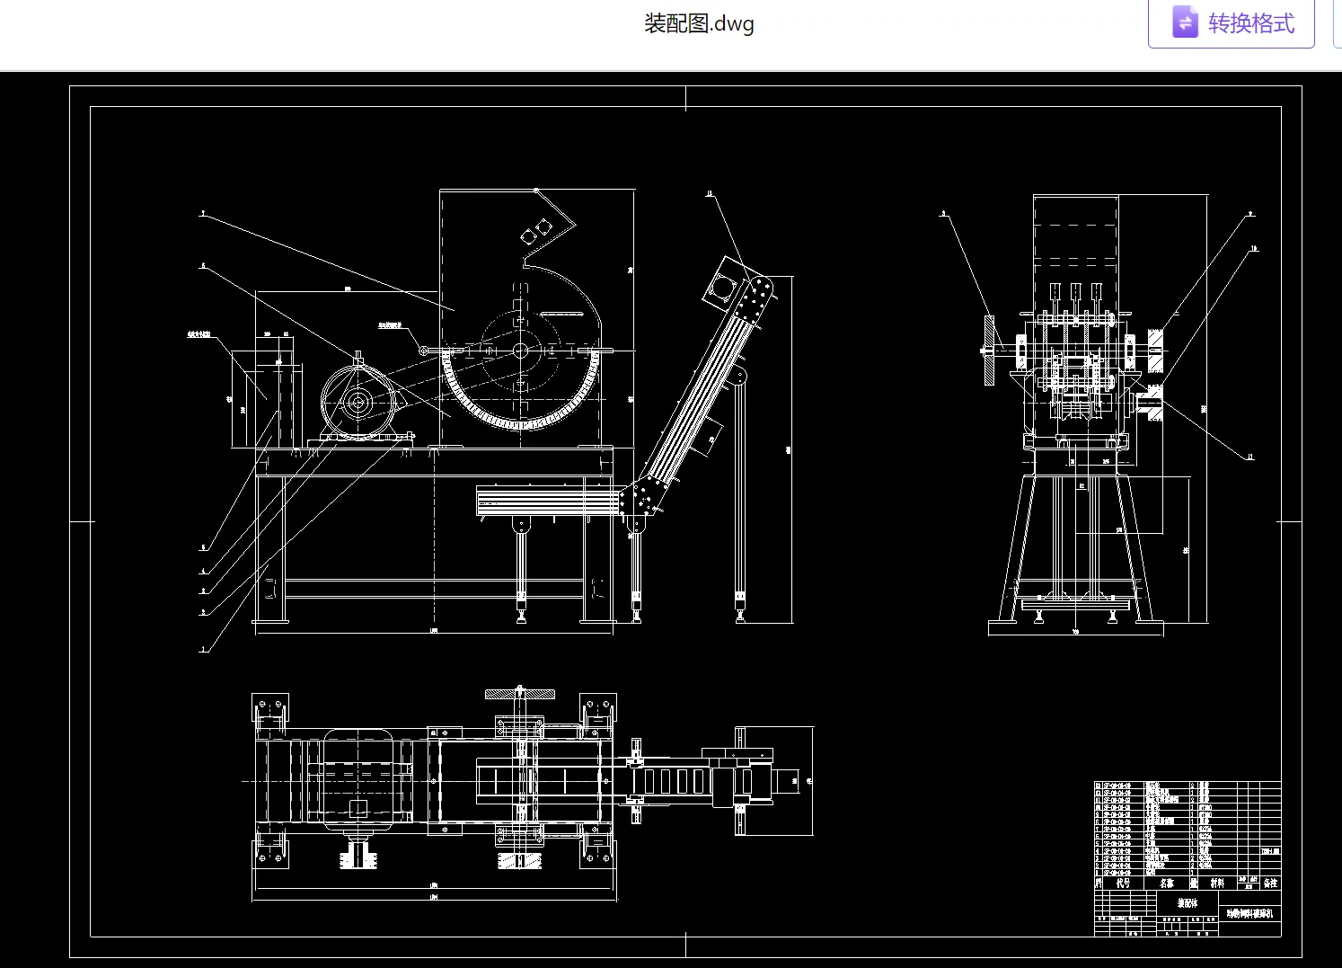Click the square bolt holes on the hopper
This screenshot has height=968, width=1342.
[535, 230]
